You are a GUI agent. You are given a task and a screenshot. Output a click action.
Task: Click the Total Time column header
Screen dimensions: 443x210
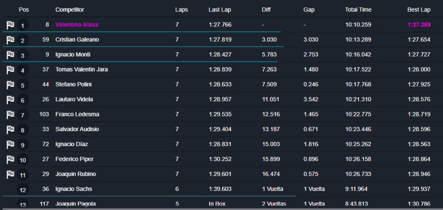point(358,10)
